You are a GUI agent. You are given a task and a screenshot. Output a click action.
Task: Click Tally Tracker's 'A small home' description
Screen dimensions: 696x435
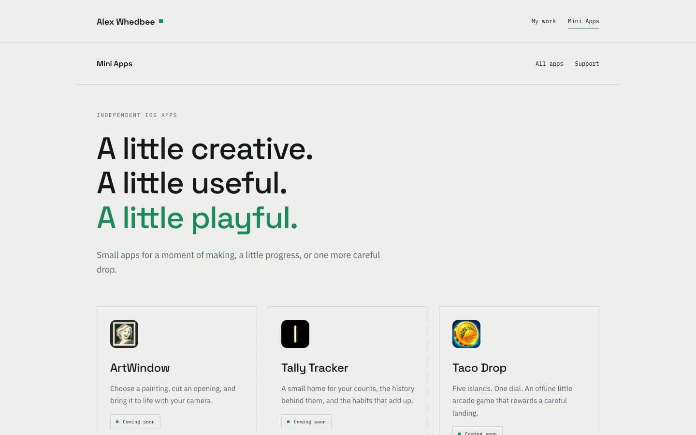click(x=348, y=394)
